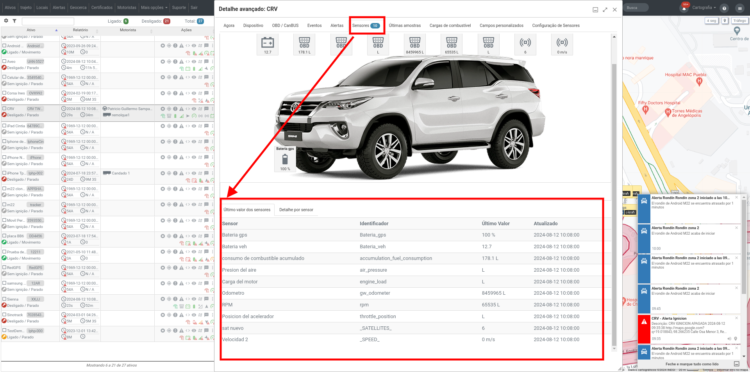Select the Detalhe por sensor tab
This screenshot has width=750, height=372.
pyautogui.click(x=296, y=210)
